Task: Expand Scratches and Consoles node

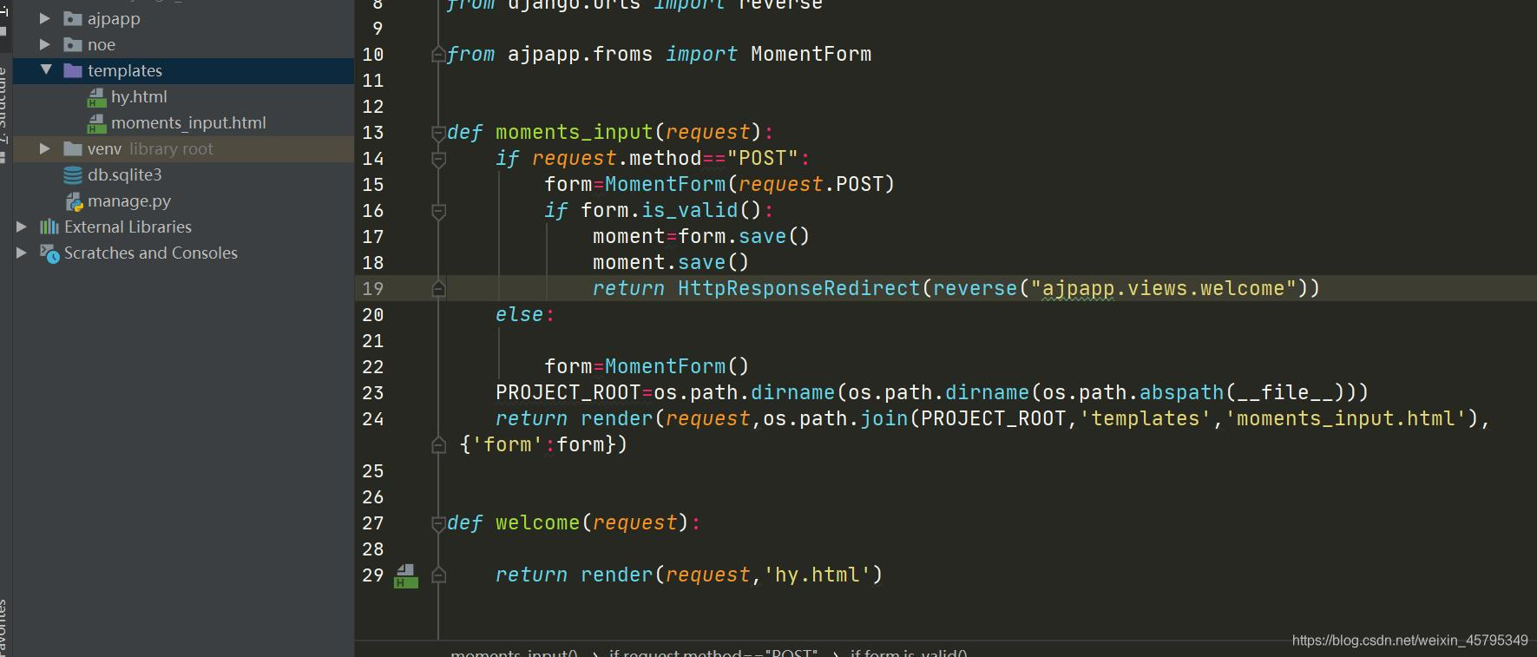Action: tap(22, 253)
